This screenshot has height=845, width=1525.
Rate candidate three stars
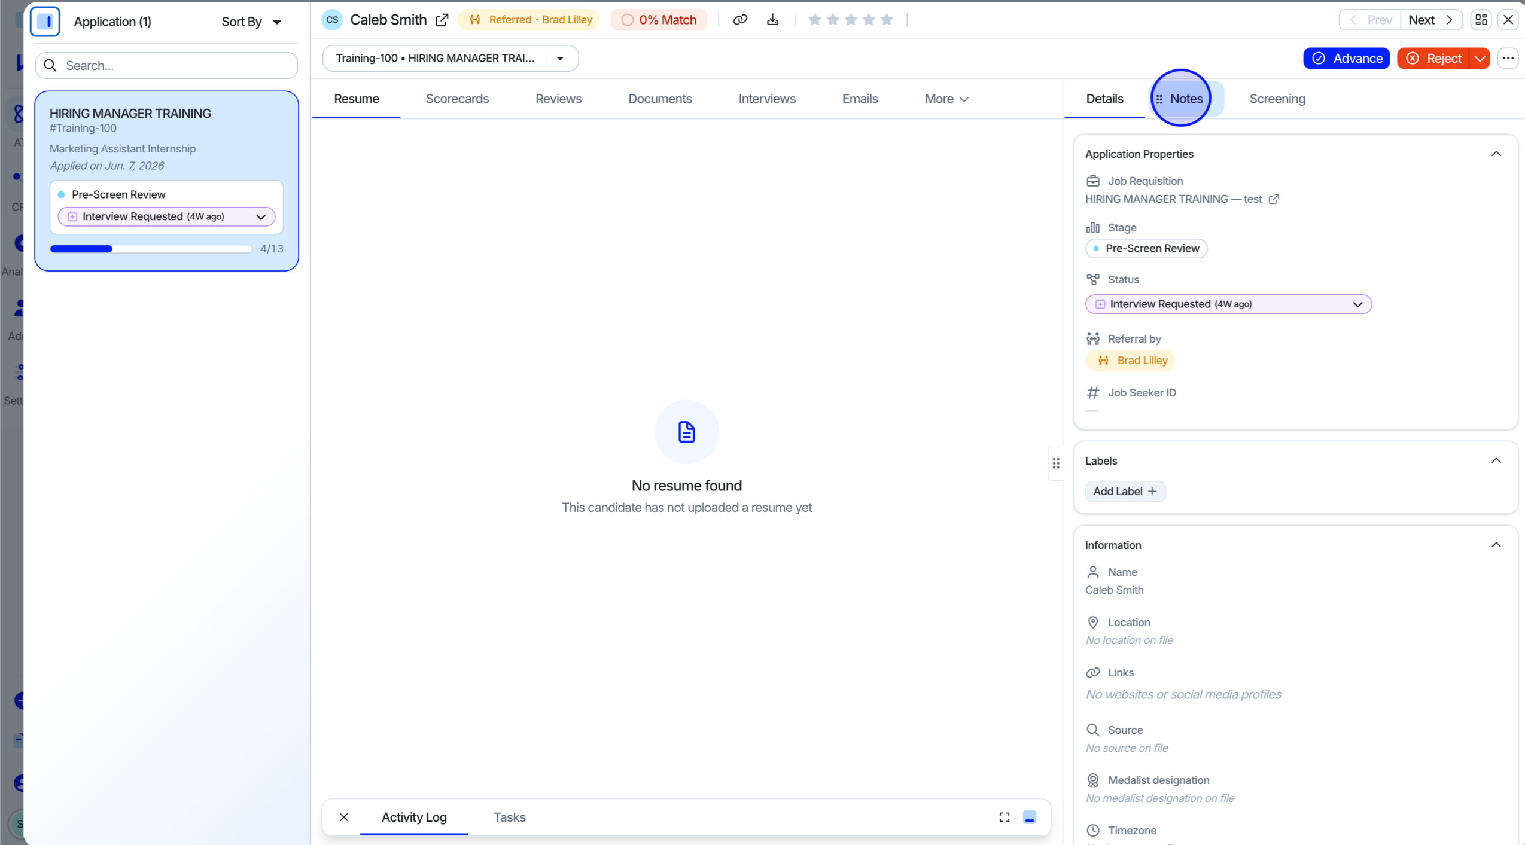tap(850, 20)
